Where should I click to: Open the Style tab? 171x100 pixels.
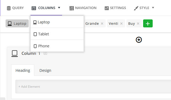144,8
